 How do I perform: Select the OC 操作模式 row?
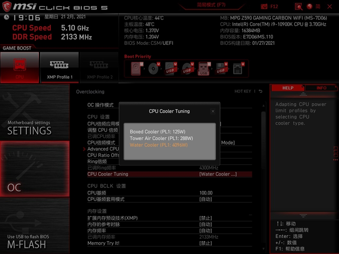click(x=100, y=105)
